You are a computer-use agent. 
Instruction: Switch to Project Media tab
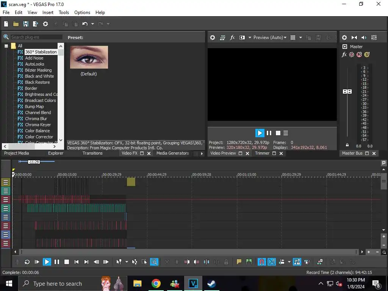click(x=17, y=153)
